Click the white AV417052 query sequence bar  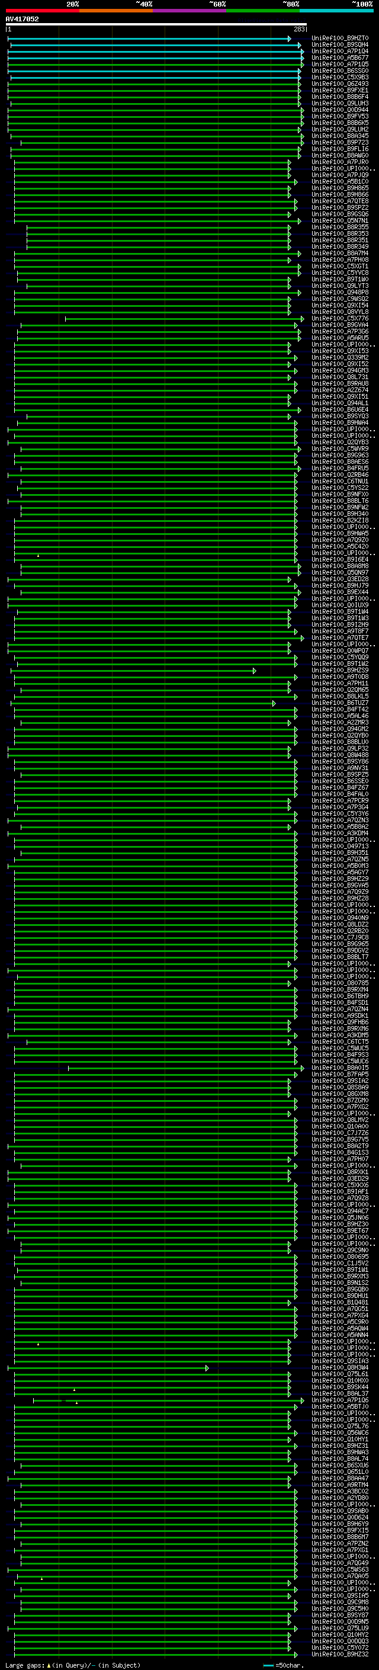pyautogui.click(x=156, y=24)
